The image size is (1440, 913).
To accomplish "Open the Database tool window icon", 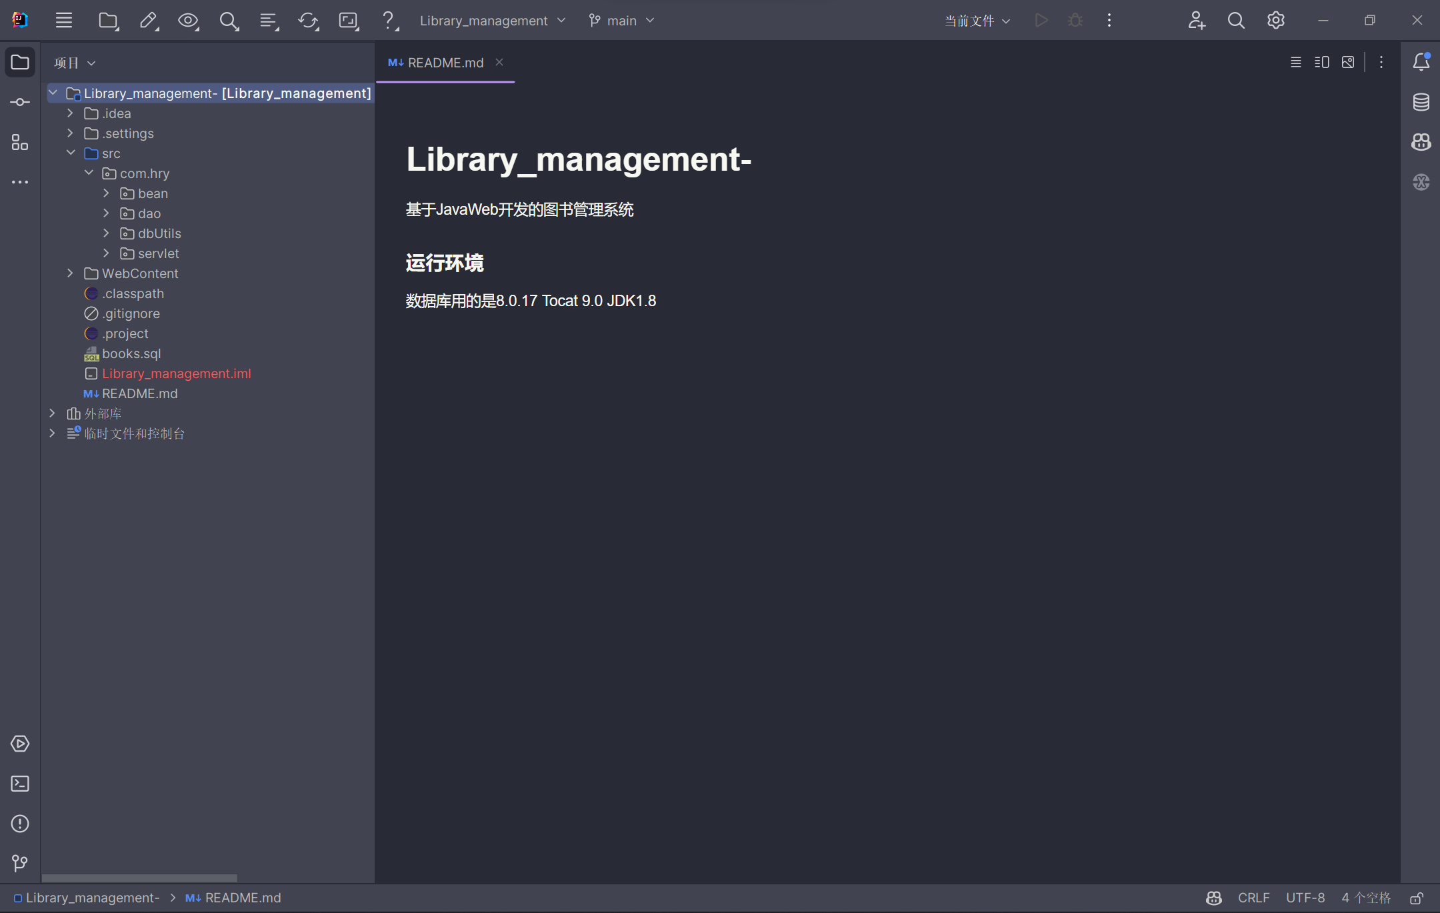I will [x=1421, y=102].
